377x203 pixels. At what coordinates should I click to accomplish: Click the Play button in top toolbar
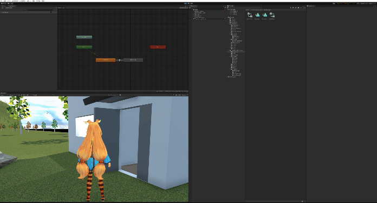(186, 3)
